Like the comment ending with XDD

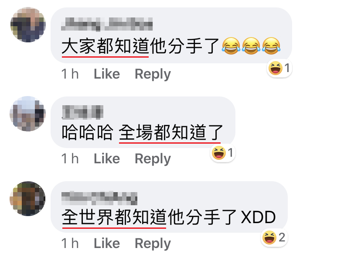[x=107, y=243]
